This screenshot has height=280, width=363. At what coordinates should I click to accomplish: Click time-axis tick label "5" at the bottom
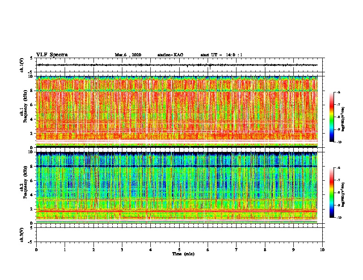pos(179,250)
